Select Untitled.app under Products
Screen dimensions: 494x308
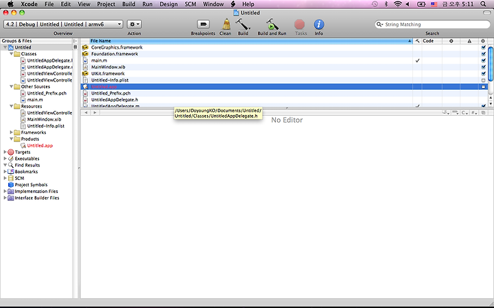point(40,146)
